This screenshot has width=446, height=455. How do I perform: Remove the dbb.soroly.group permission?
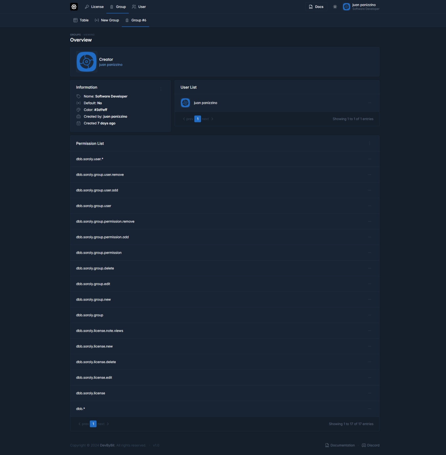point(370,315)
